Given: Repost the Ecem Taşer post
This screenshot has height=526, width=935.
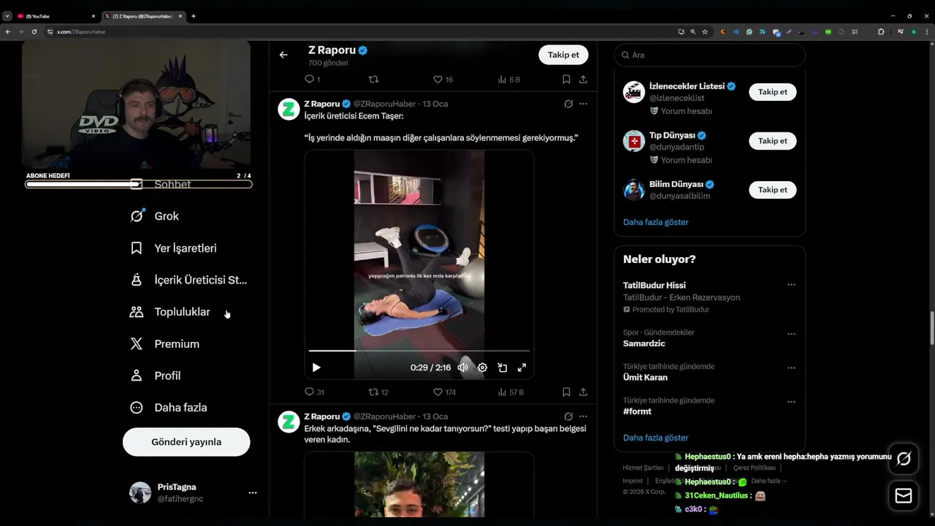Looking at the screenshot, I should pos(378,392).
